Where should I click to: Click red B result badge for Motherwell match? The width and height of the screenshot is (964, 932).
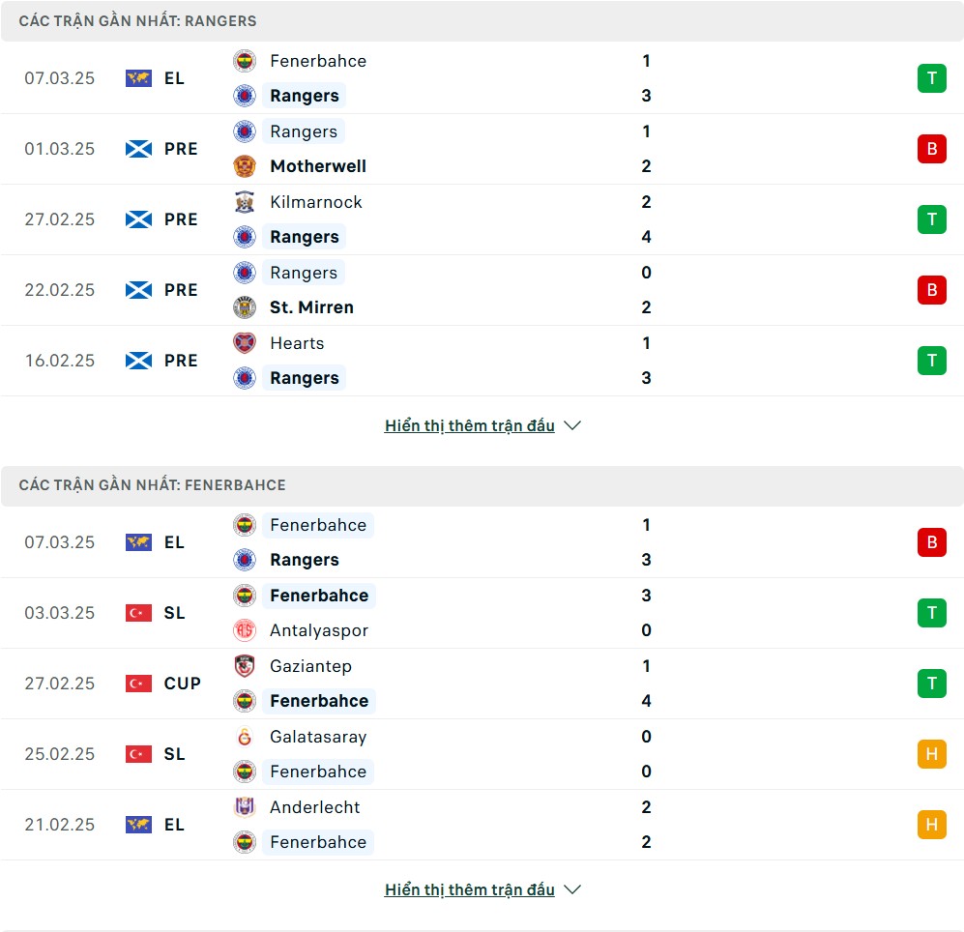pyautogui.click(x=931, y=149)
